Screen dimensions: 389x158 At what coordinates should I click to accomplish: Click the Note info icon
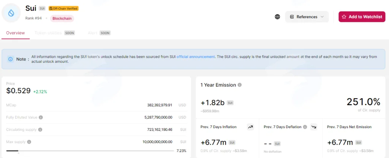[x=10, y=59]
